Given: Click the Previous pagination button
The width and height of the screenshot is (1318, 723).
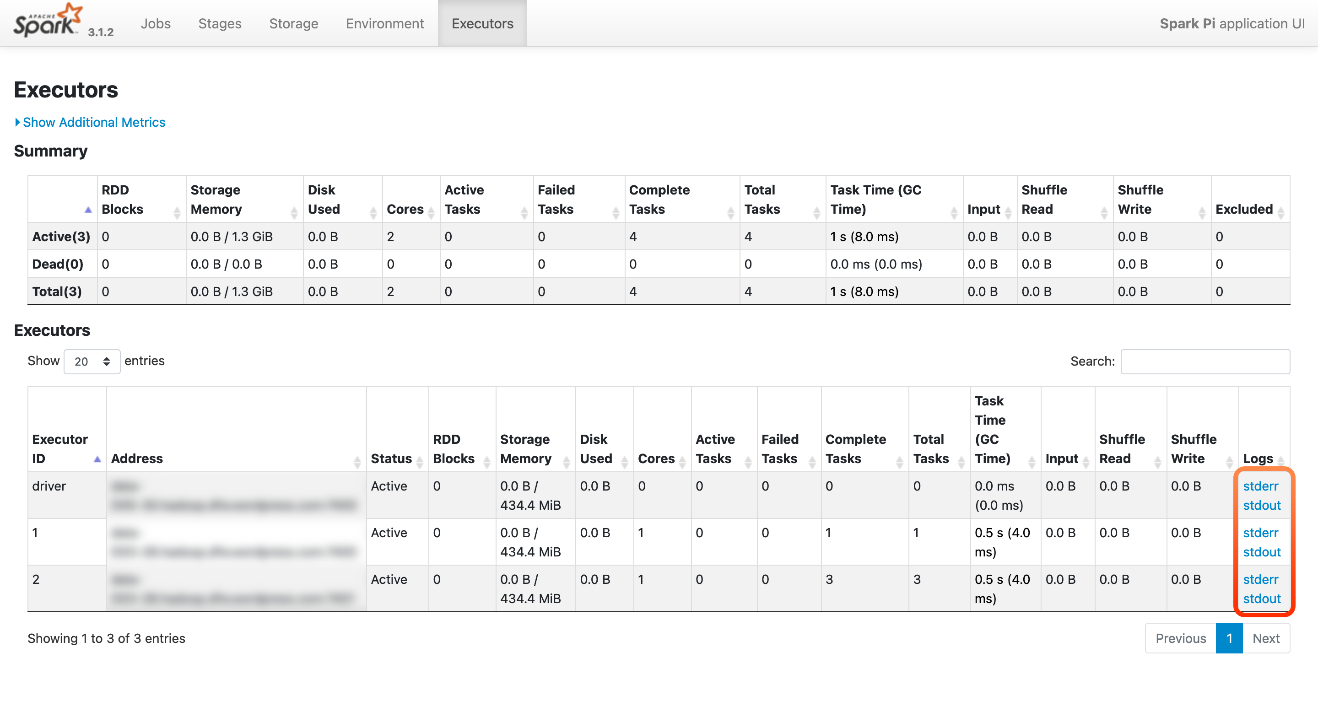Looking at the screenshot, I should (1180, 638).
